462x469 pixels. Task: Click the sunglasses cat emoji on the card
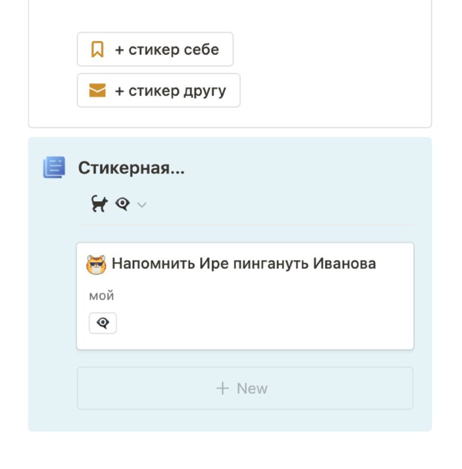click(96, 264)
